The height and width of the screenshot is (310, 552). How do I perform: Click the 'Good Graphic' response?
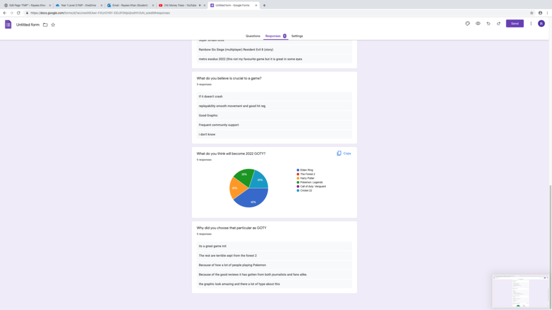[x=274, y=115]
